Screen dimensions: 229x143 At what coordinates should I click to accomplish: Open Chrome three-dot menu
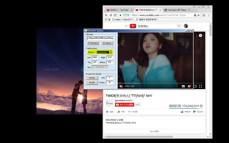pyautogui.click(x=209, y=15)
